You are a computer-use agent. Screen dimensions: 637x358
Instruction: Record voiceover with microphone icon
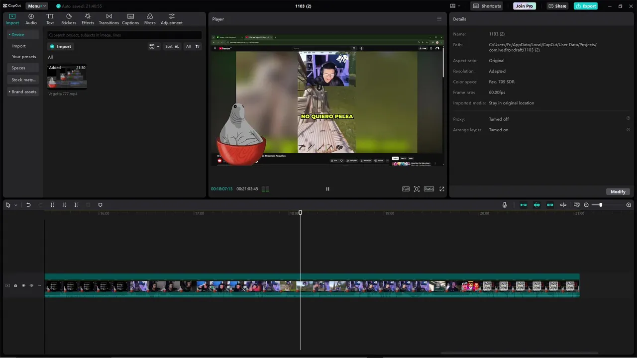(x=505, y=205)
